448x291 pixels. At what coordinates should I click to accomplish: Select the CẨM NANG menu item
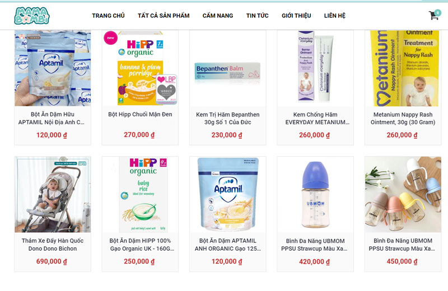pyautogui.click(x=218, y=16)
